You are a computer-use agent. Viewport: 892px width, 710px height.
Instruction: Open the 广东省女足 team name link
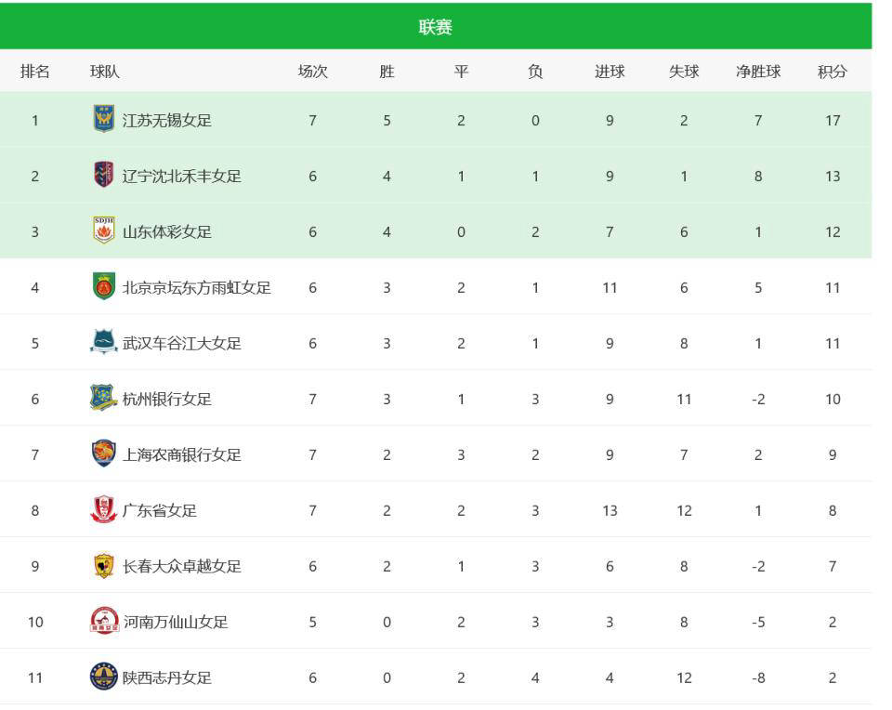coord(160,510)
